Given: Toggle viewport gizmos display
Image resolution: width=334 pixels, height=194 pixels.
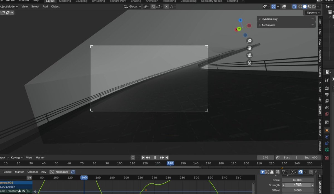Looking at the screenshot, I should [x=274, y=6].
